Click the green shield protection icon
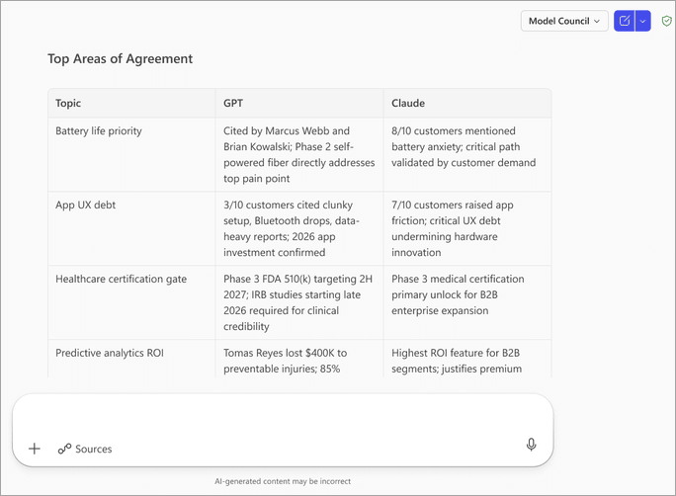 tap(667, 21)
